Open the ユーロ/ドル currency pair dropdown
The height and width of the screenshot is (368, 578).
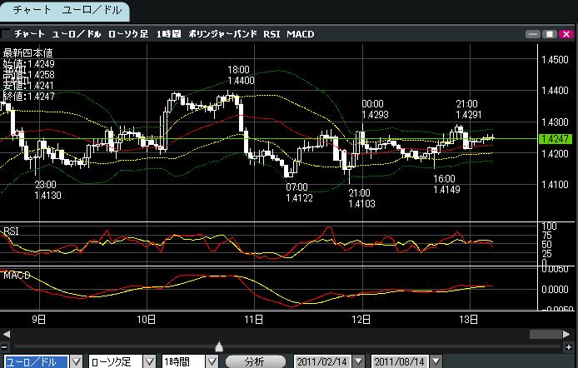pyautogui.click(x=77, y=361)
